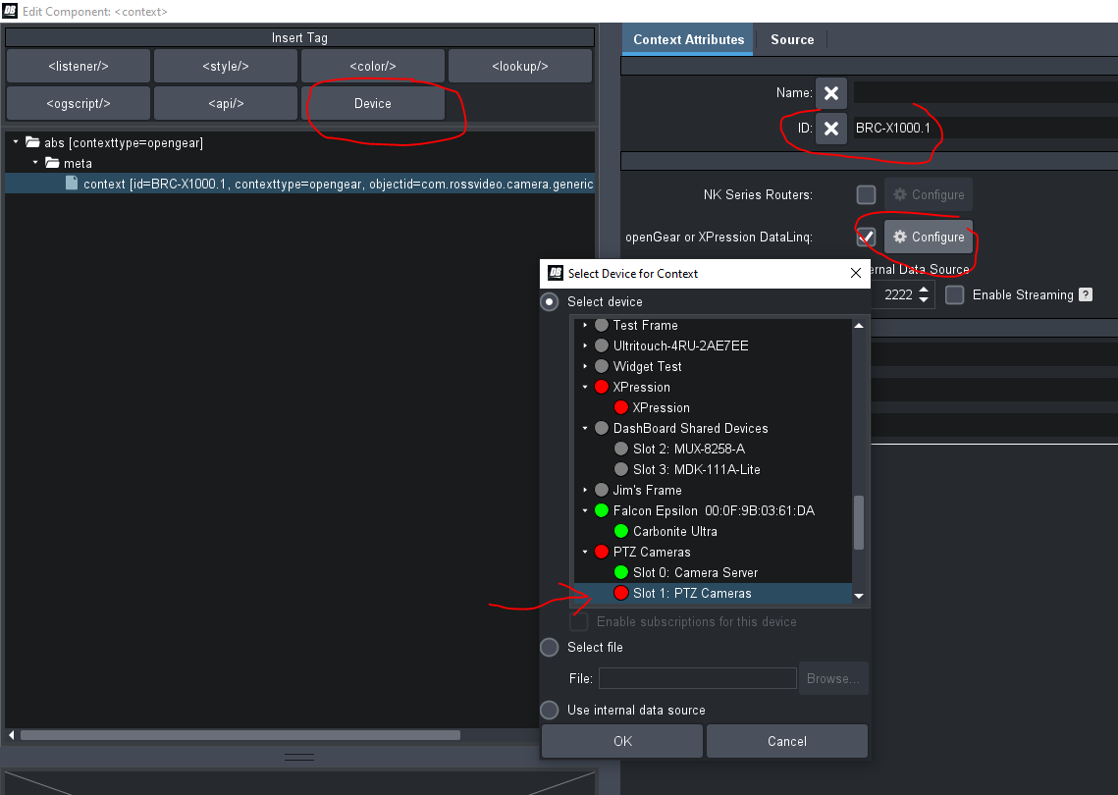Viewport: 1118px width, 795px height.
Task: Click the DashBoard logo in Edit Component title
Action: (x=10, y=11)
